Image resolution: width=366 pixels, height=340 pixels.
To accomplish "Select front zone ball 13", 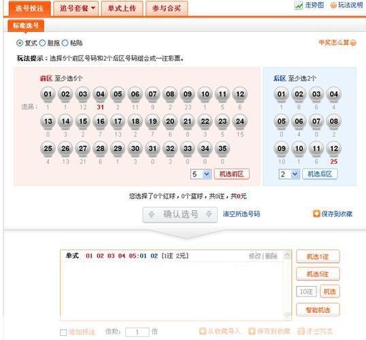I will tap(48, 121).
